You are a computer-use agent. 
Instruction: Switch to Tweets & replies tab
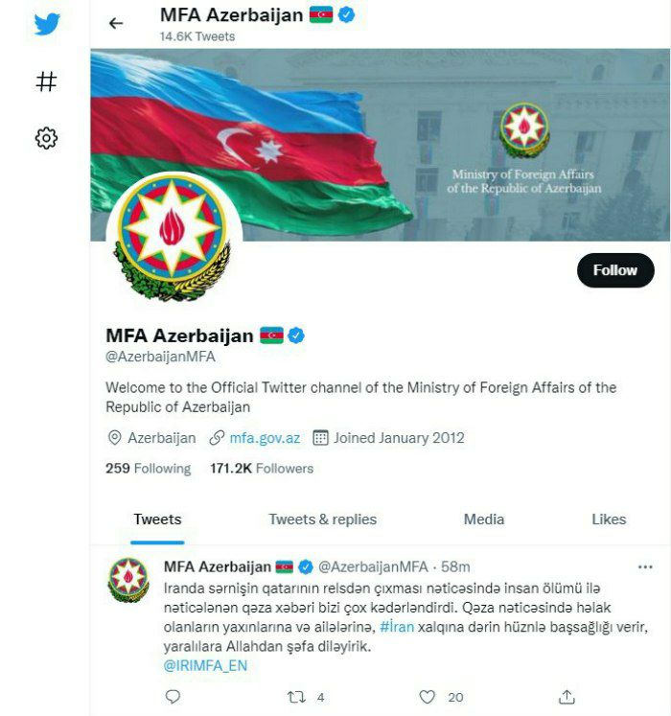pos(322,520)
